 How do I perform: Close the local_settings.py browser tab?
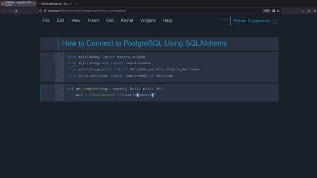(71, 3)
